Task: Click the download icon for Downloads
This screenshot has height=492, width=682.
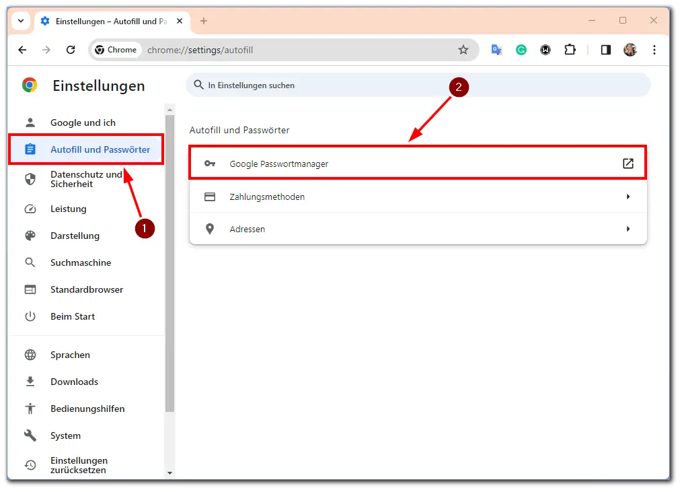Action: [30, 382]
